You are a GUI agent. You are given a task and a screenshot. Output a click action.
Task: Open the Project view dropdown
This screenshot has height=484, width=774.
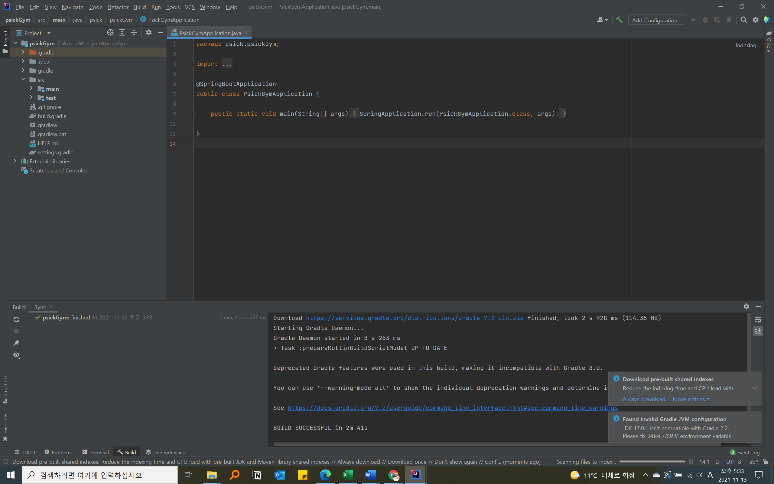coord(49,33)
